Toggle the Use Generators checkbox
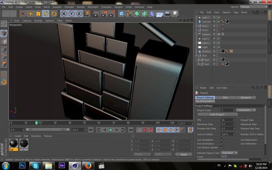Image resolution: width=272 pixels, height=170 pixels. click(x=222, y=144)
